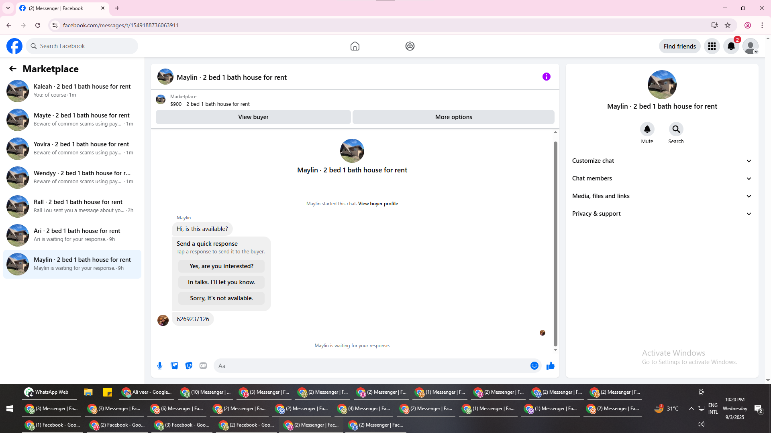Open the Groups icon in top navigation
771x433 pixels.
click(410, 46)
